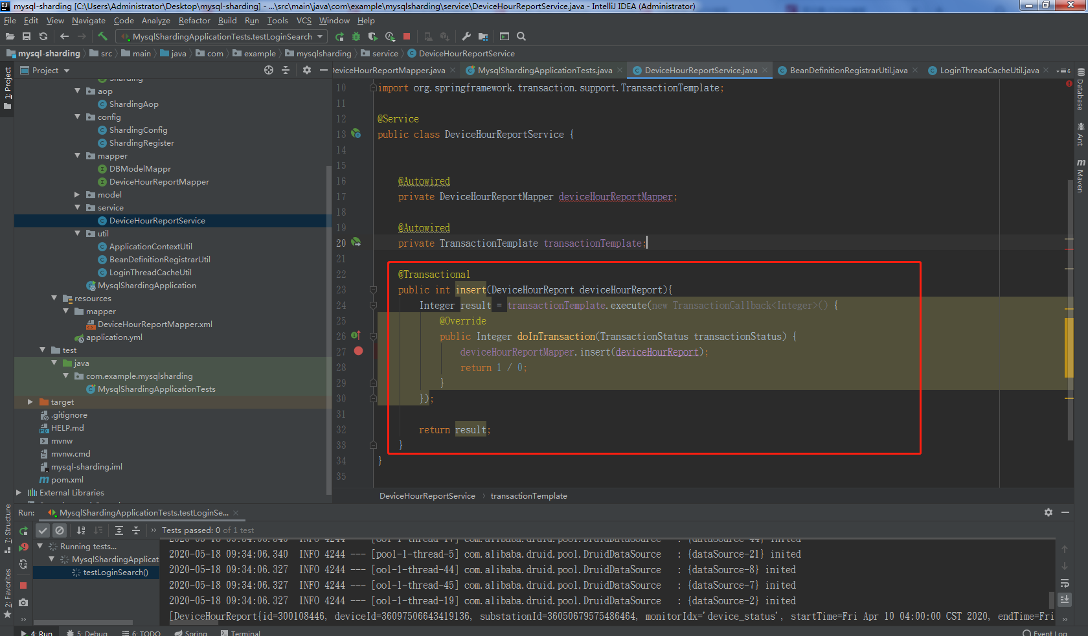
Task: Click the Save All toolbar icon
Action: [x=27, y=37]
